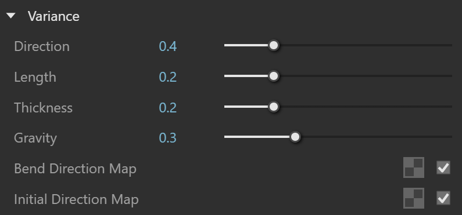Click the Direction parameter label

click(x=42, y=46)
